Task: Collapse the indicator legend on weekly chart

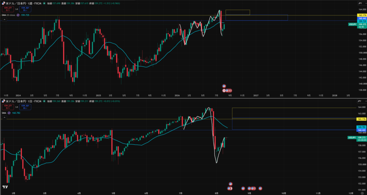Action: tap(4, 20)
